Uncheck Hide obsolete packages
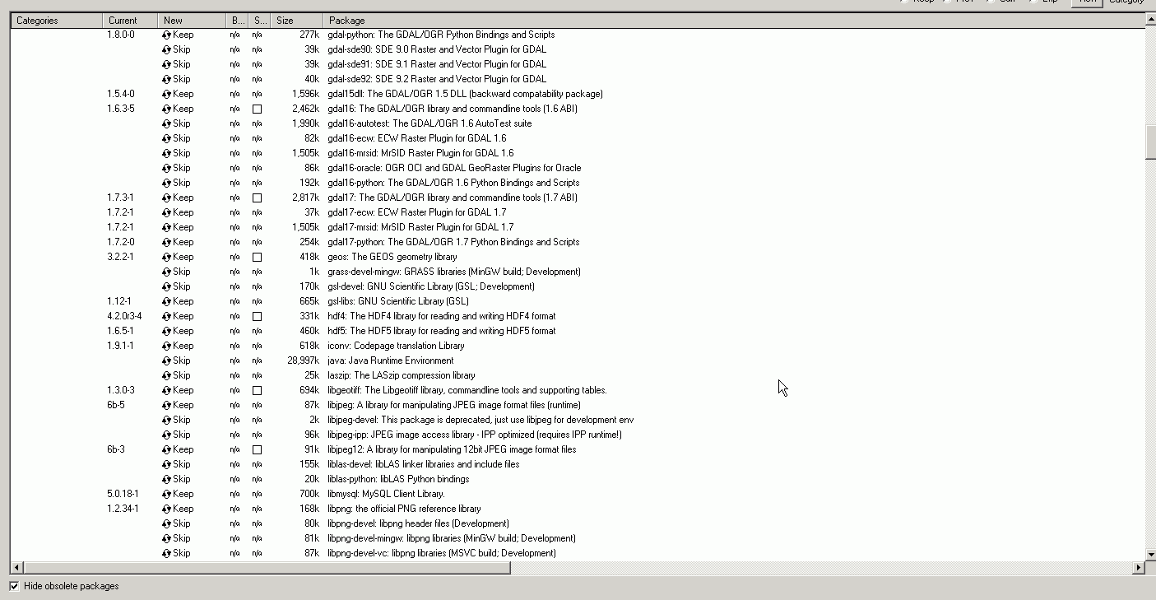This screenshot has width=1156, height=600. pyautogui.click(x=14, y=586)
